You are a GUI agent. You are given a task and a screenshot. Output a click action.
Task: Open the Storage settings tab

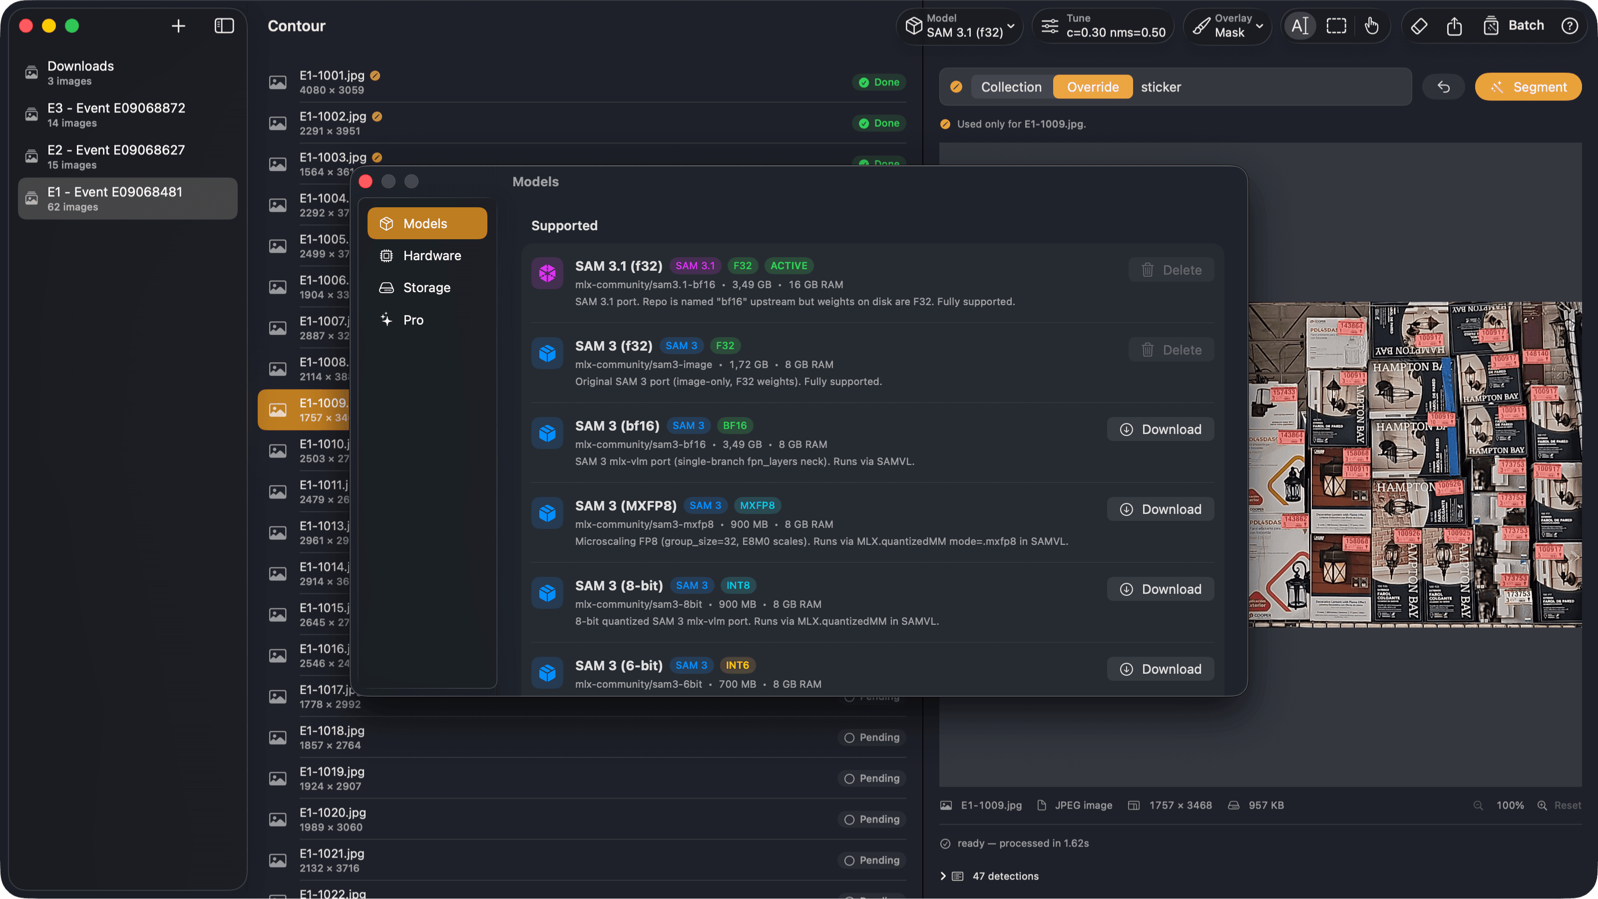click(x=427, y=288)
